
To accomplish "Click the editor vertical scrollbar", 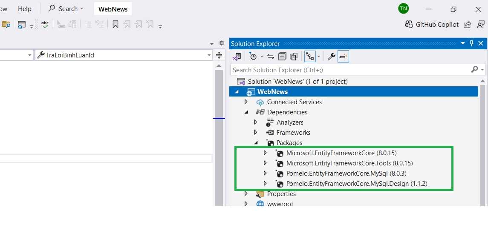I will 219,134.
